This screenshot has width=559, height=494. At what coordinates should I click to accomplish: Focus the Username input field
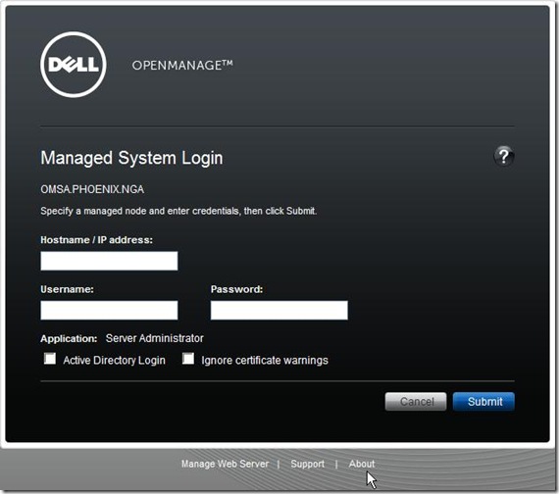[x=109, y=310]
